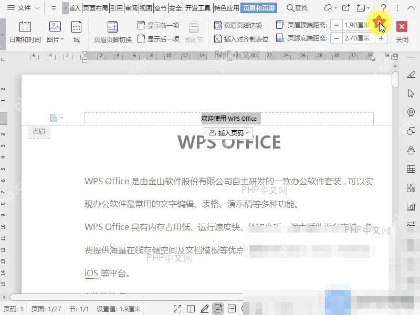The width and height of the screenshot is (420, 315).
Task: Switch to 审阅 tab
Action: 131,8
